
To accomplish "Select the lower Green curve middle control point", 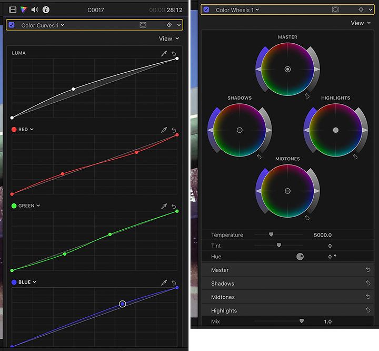I will coord(65,254).
